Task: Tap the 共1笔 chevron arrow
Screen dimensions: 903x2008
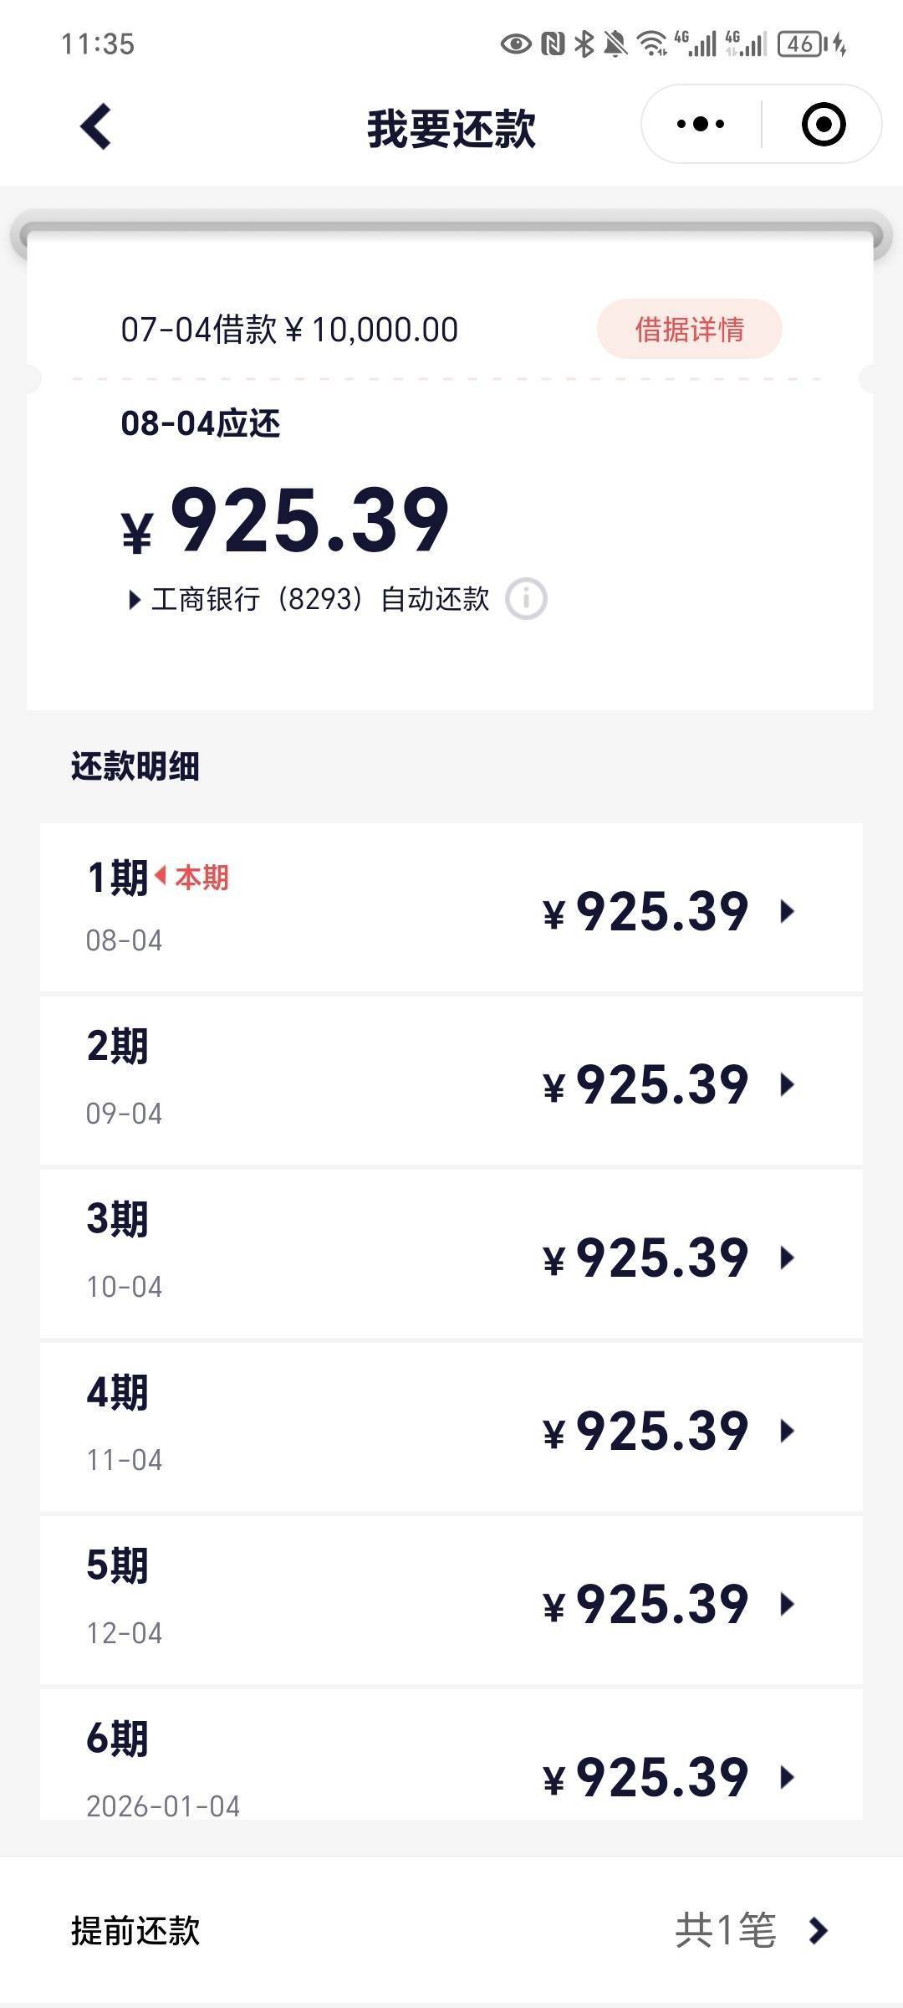Action: pyautogui.click(x=819, y=1931)
